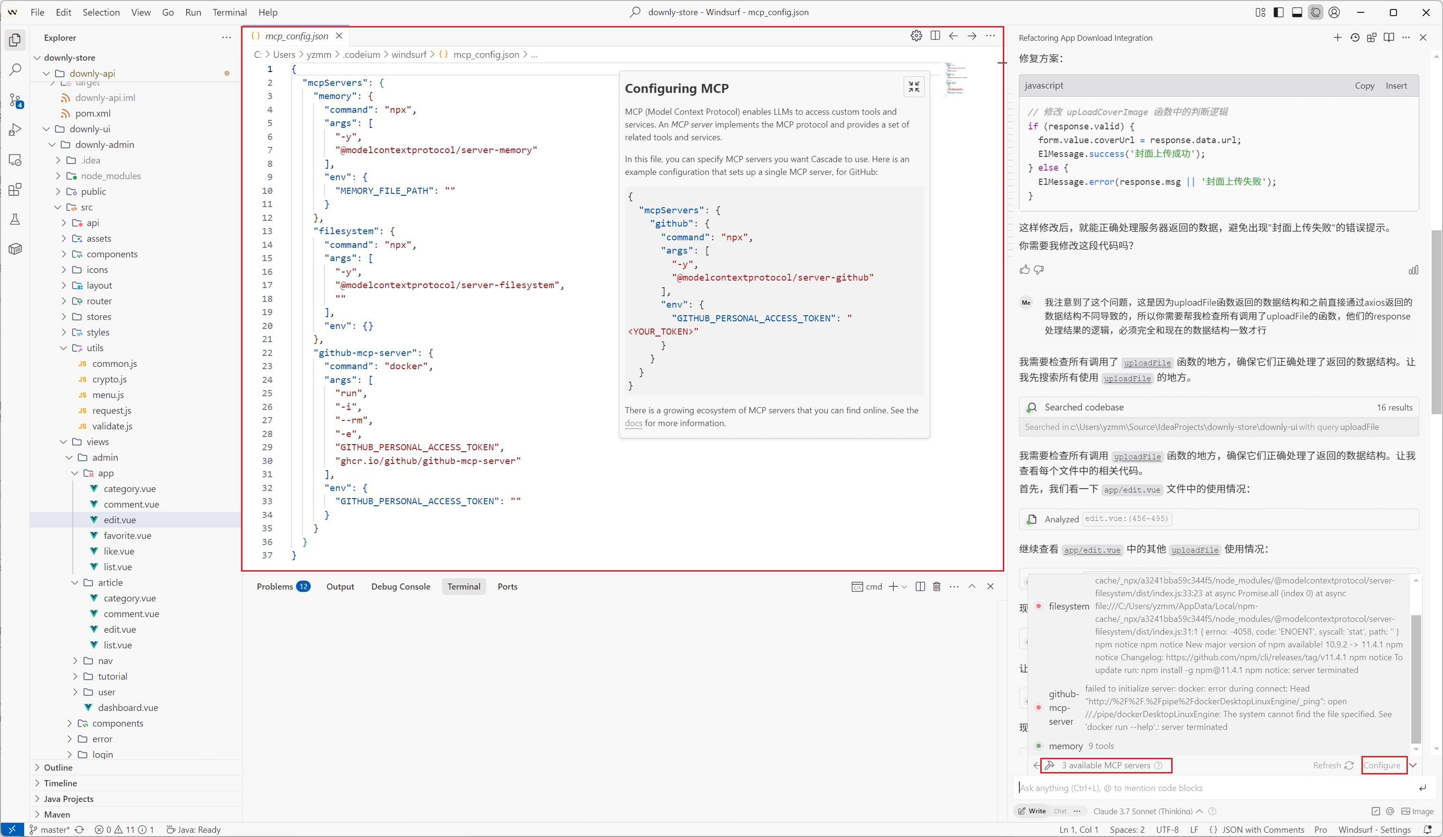Split the mcp_config.json editor right
The height and width of the screenshot is (837, 1443).
[935, 36]
